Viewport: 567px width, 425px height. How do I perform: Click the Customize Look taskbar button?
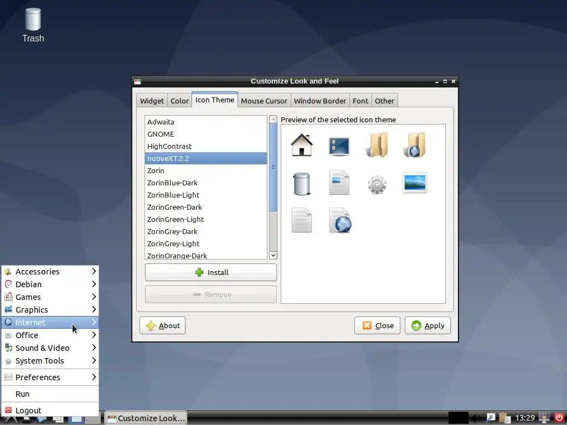(146, 418)
